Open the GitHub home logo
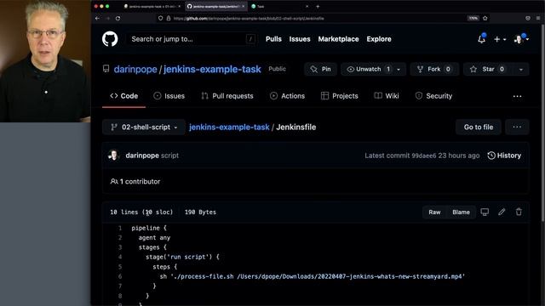545x306 pixels. [110, 39]
